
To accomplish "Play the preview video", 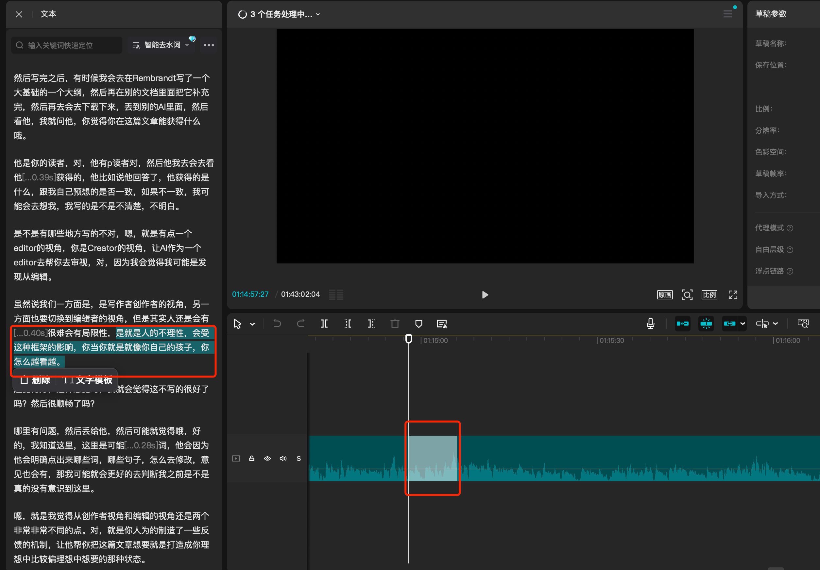I will tap(485, 295).
